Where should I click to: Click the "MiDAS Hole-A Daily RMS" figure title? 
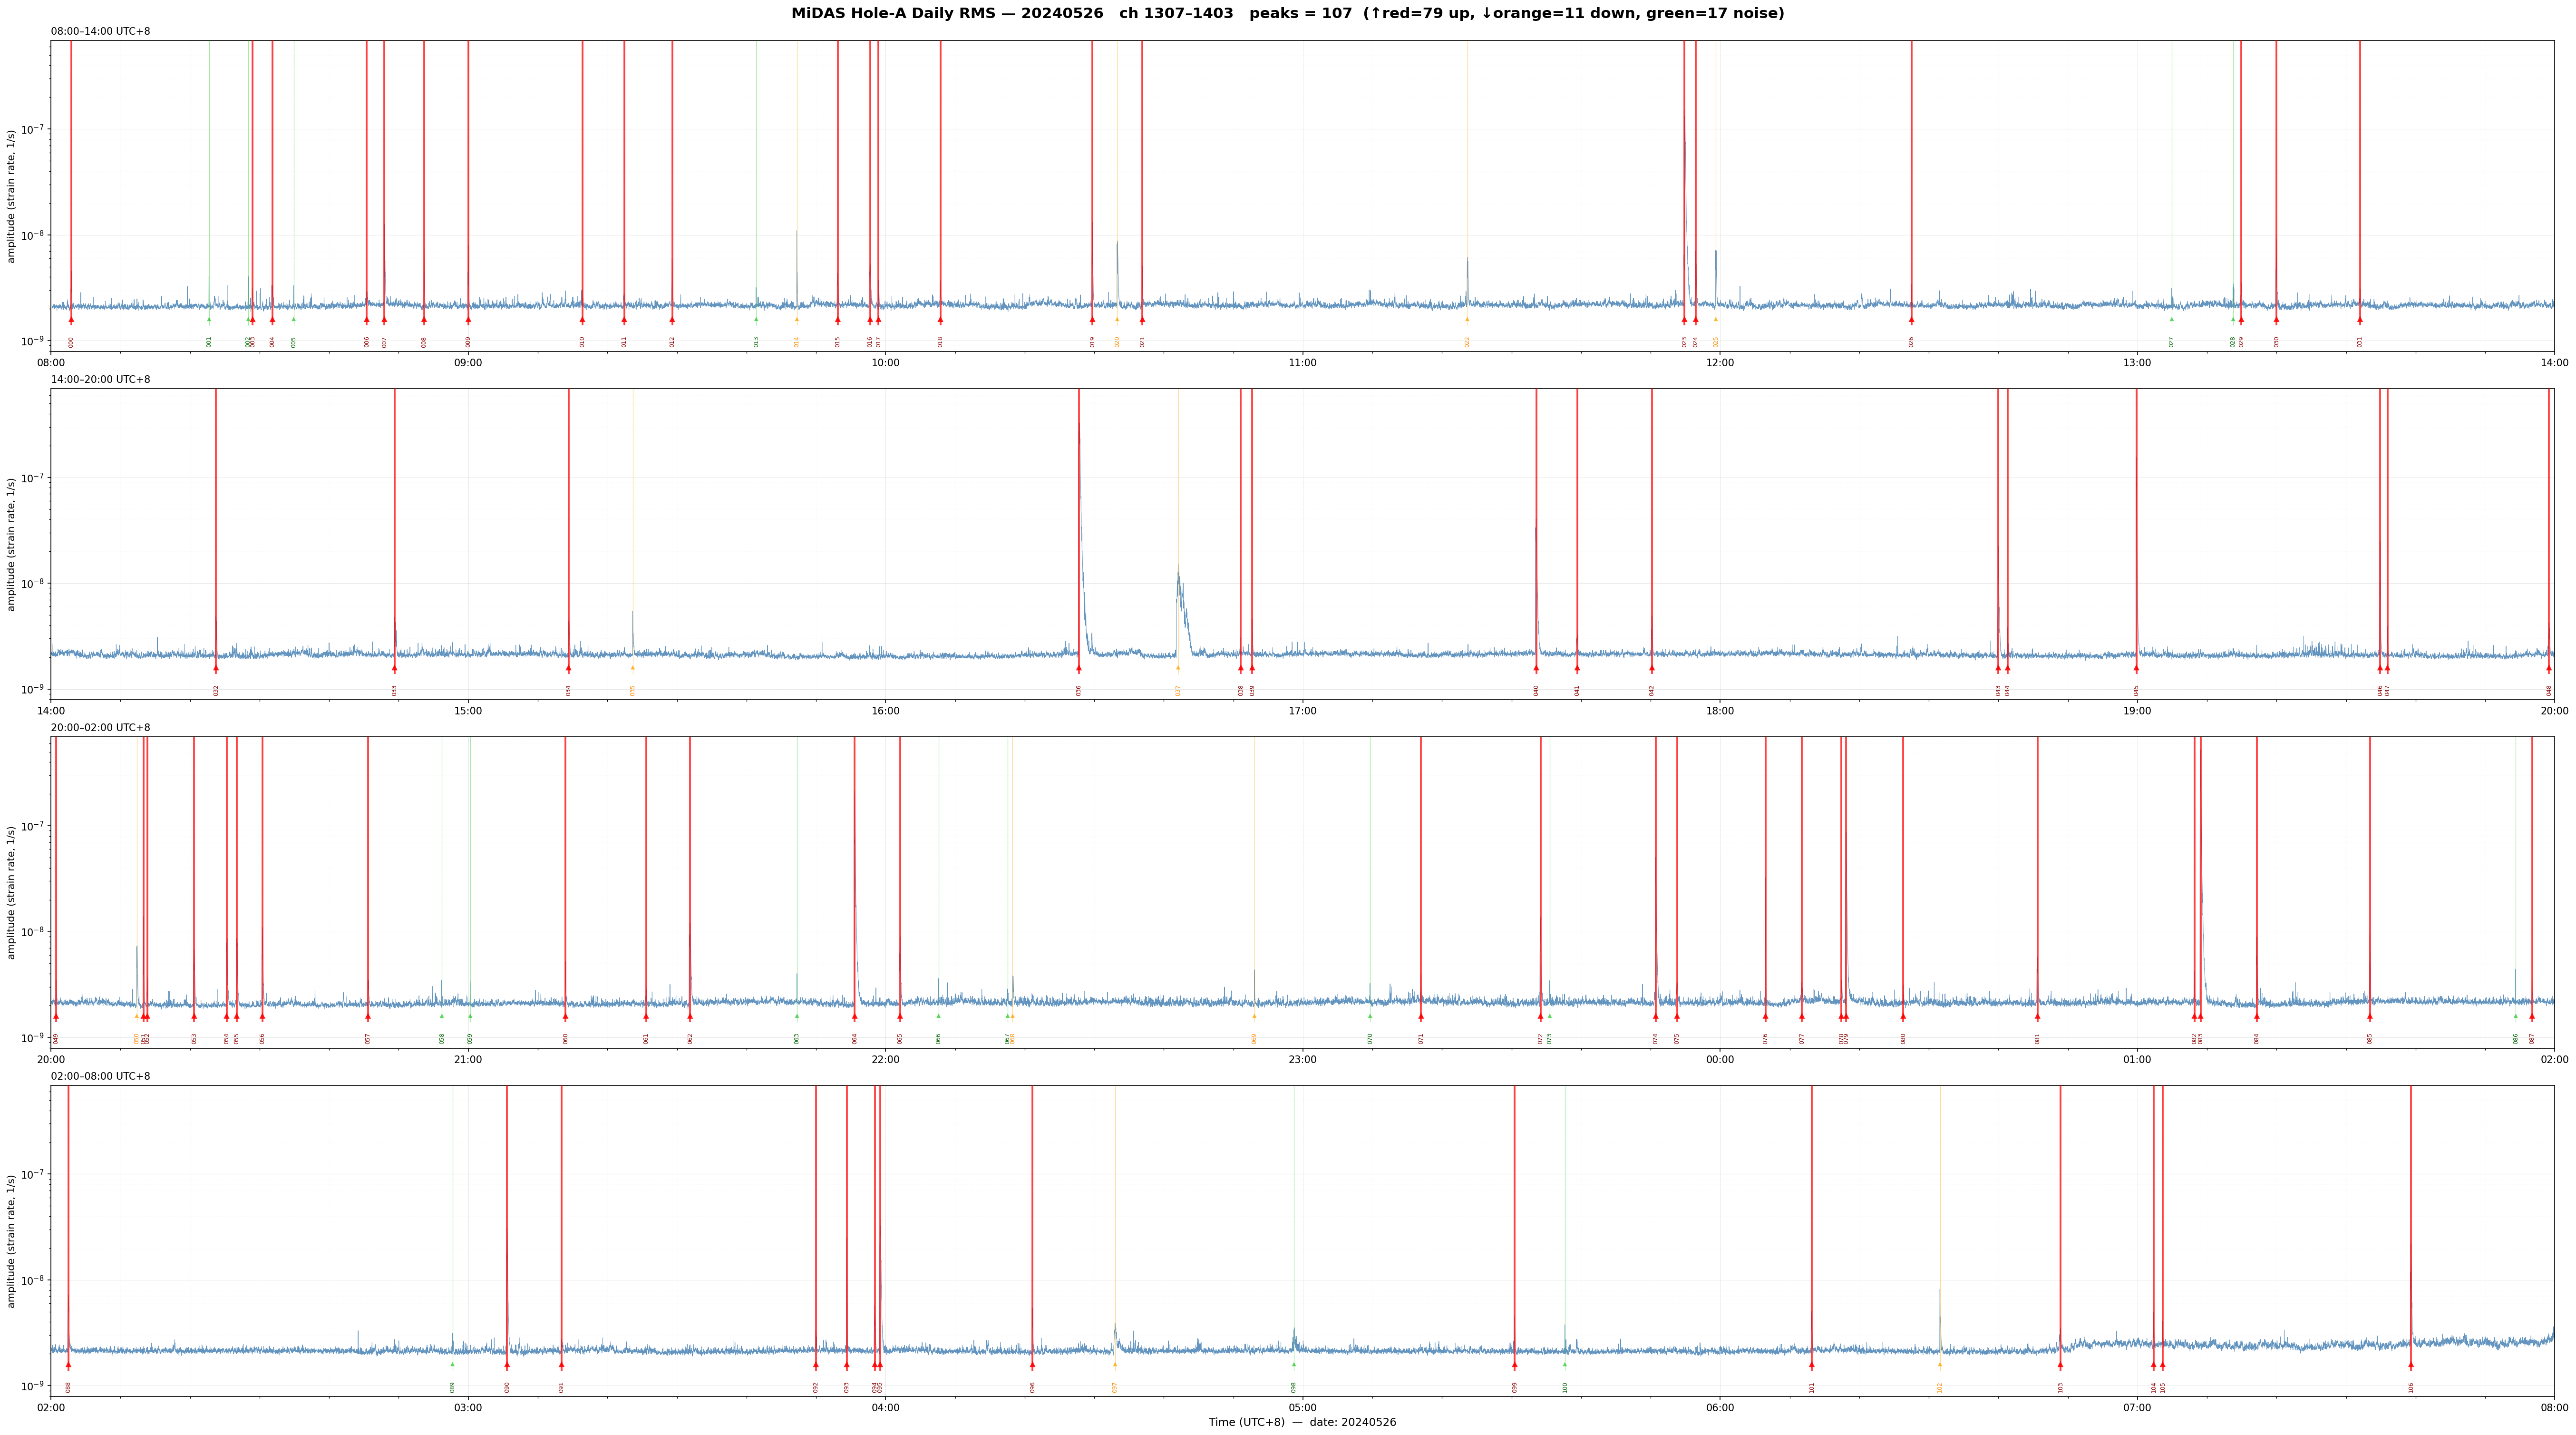pyautogui.click(x=1288, y=14)
